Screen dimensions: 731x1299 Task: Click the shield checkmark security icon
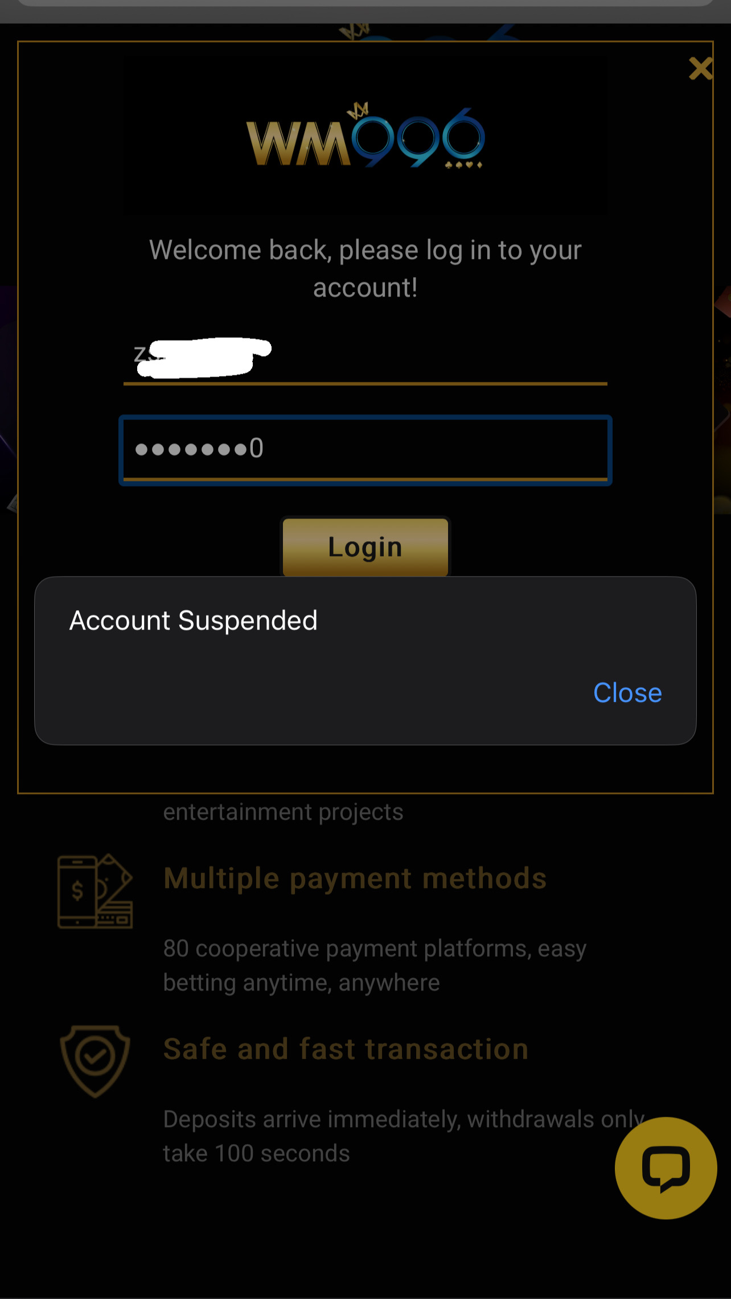coord(95,1061)
